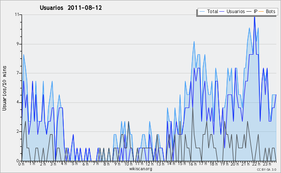Viewport: 281px width, 173px height.
Task: Click the orange Bots legend line
Action: coord(261,12)
